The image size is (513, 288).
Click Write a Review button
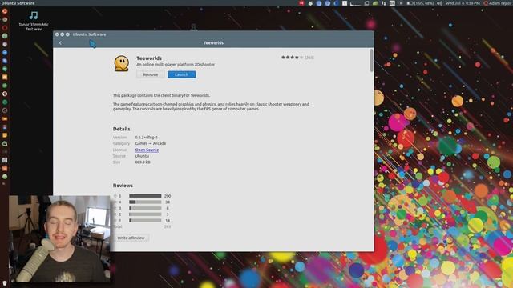pyautogui.click(x=131, y=238)
